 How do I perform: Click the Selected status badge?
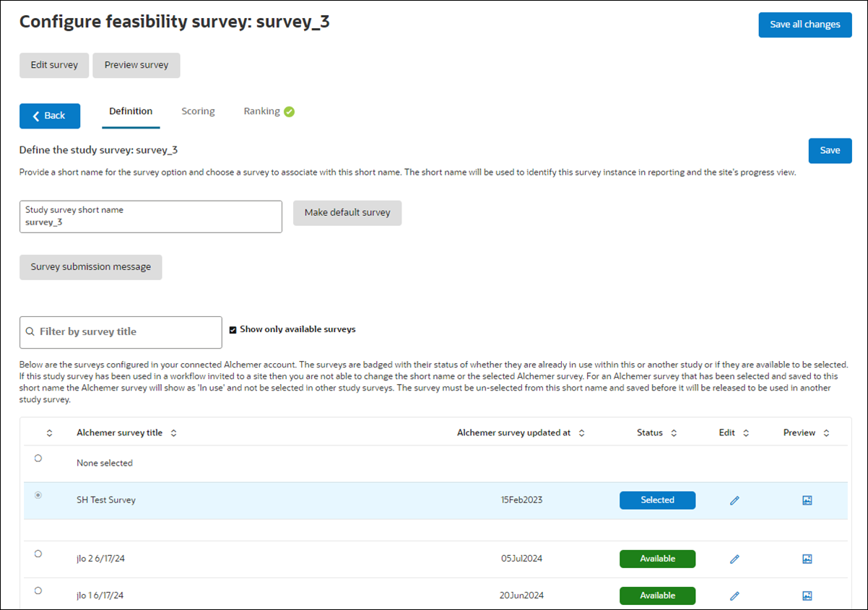657,500
